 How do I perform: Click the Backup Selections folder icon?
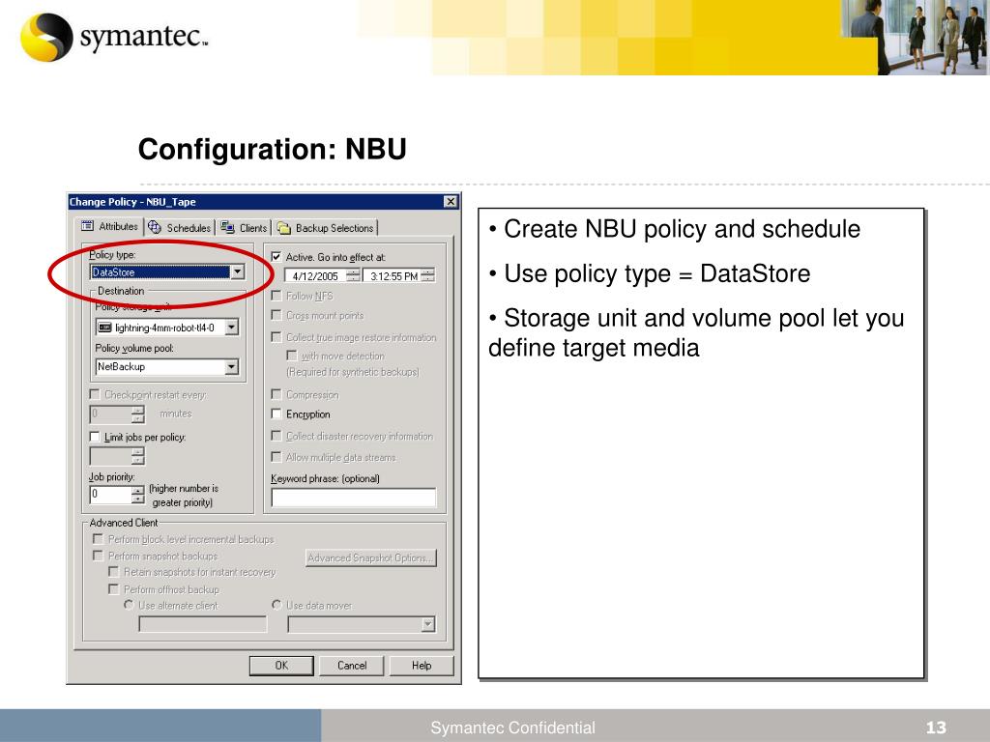(284, 228)
